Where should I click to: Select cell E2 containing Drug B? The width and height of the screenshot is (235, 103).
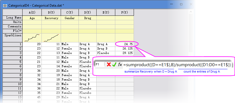click(106, 49)
